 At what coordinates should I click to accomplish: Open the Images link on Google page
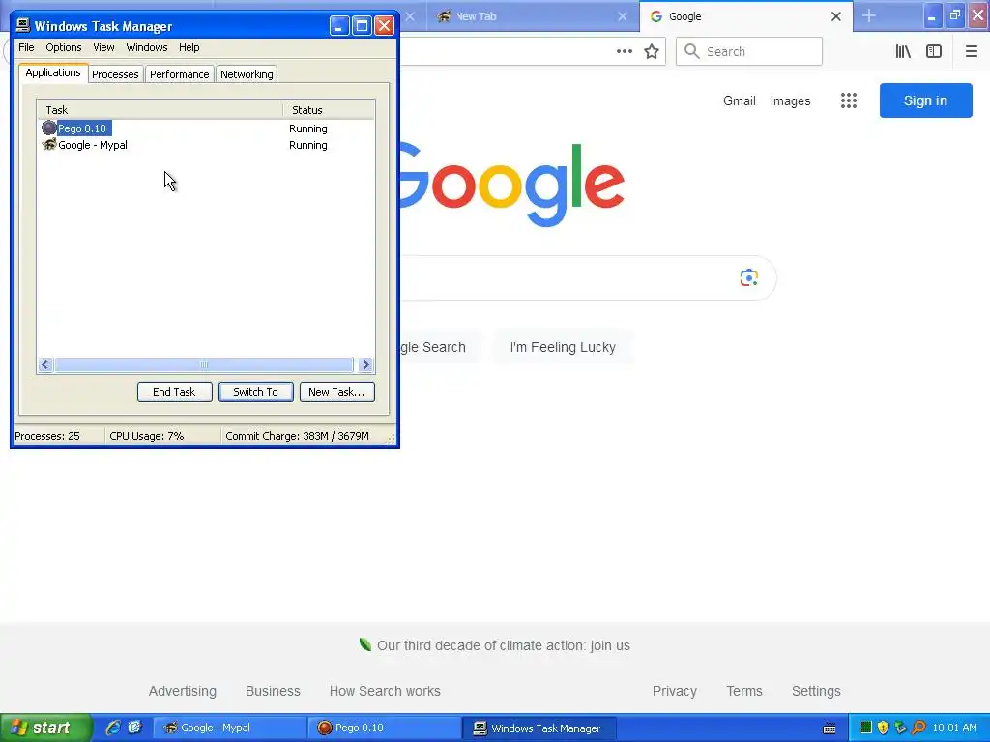pyautogui.click(x=790, y=100)
